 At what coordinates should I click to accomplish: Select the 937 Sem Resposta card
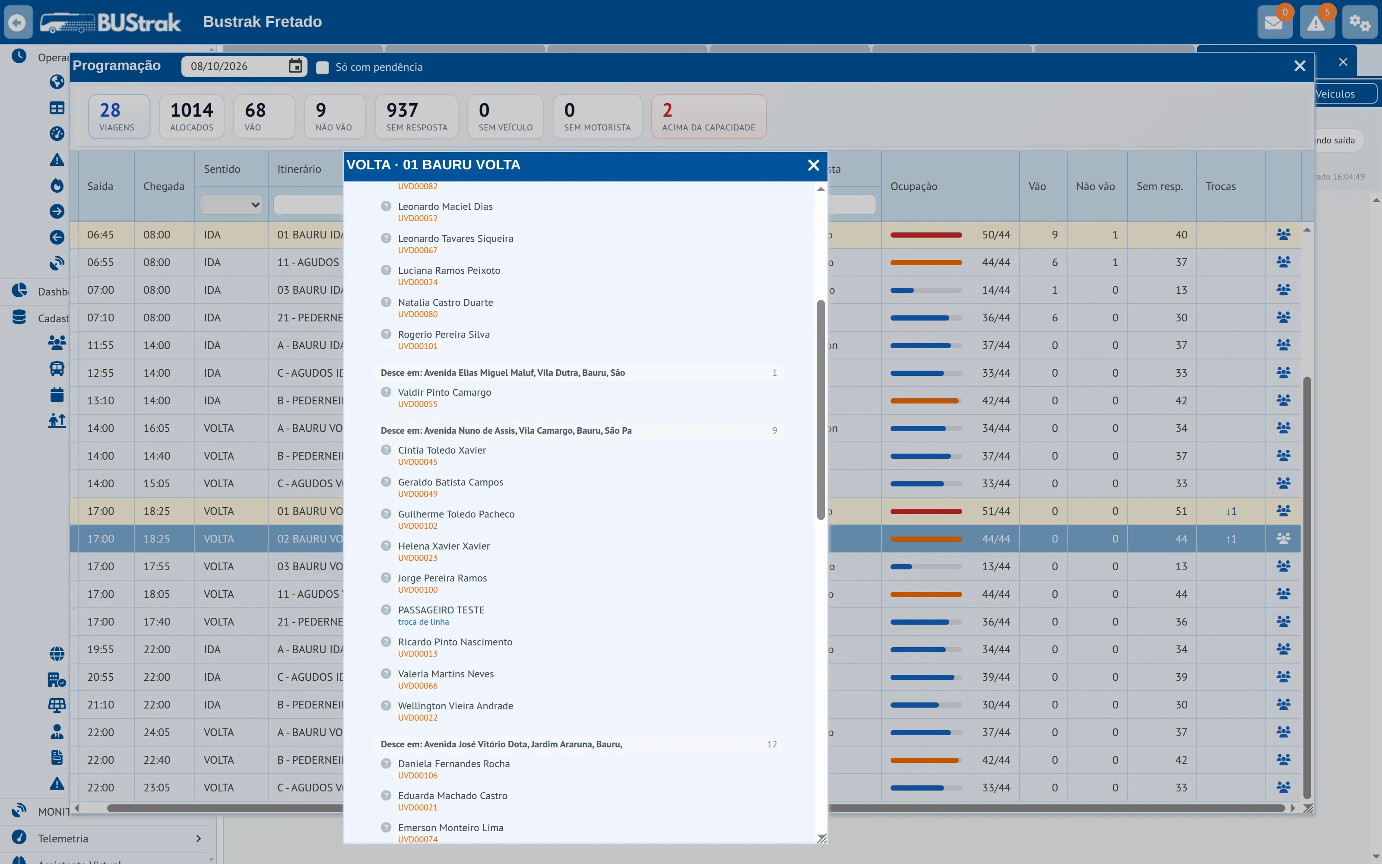point(416,117)
